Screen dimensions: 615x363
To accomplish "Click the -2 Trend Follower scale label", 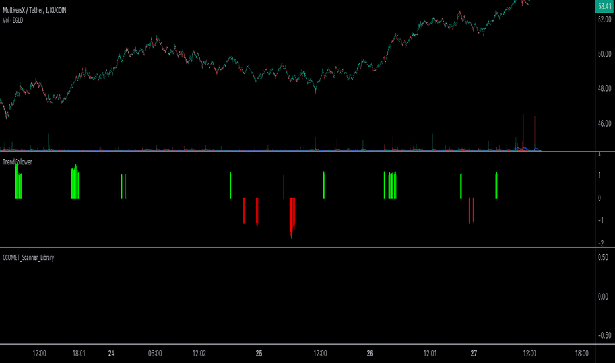I will 600,244.
